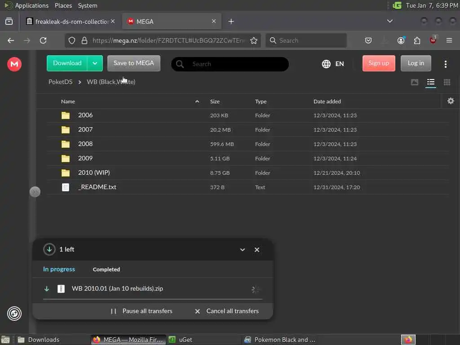Click the Firefox View icon
460x345 pixels.
pos(9,21)
